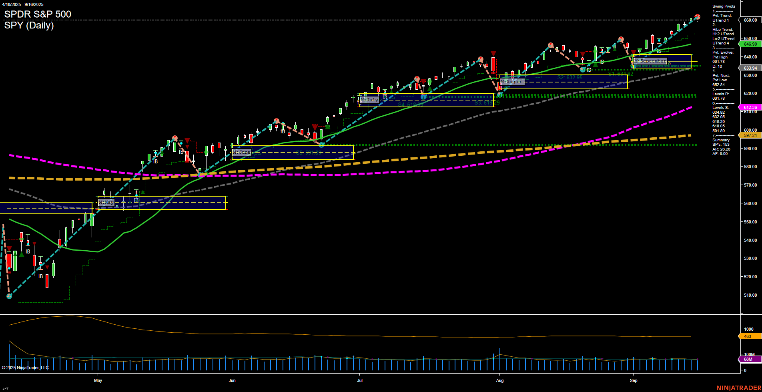The image size is (762, 392).
Task: Click the SPY tab at bottom left
Action: point(6,388)
